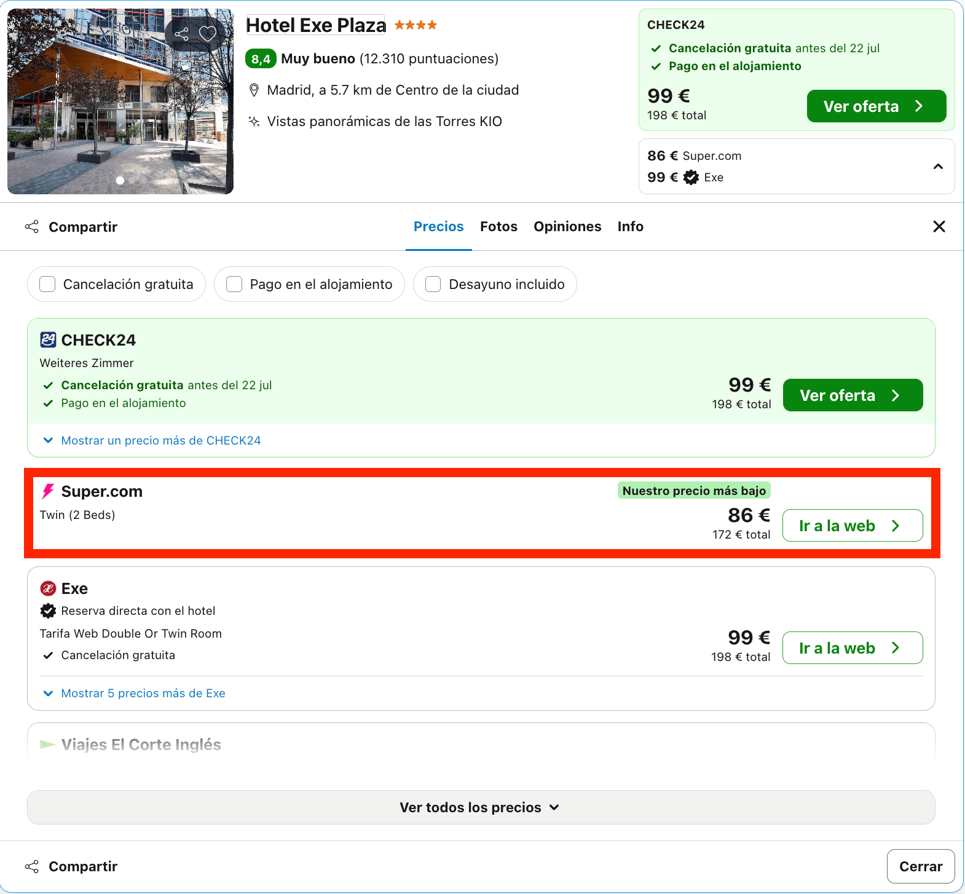Click the verified badge next to Reserva directa
This screenshot has height=894, width=965.
click(48, 611)
